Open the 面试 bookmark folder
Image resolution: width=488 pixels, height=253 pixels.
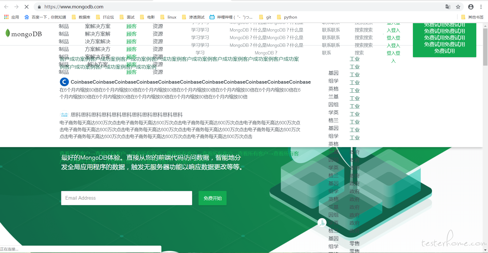[x=127, y=17]
